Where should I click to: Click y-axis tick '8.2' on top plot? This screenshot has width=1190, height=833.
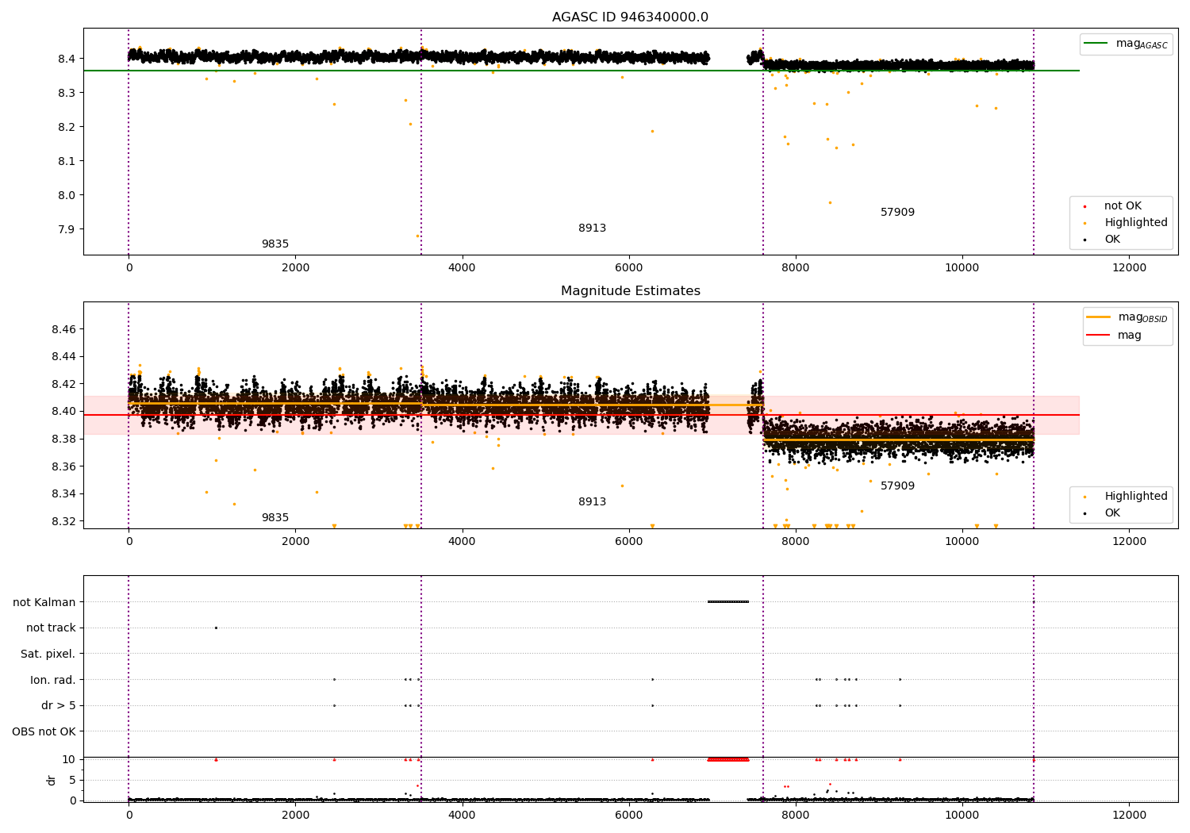67,127
